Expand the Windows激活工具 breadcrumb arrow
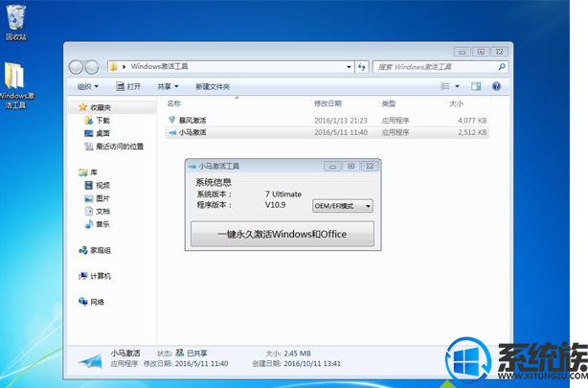588x388 pixels. click(x=124, y=67)
